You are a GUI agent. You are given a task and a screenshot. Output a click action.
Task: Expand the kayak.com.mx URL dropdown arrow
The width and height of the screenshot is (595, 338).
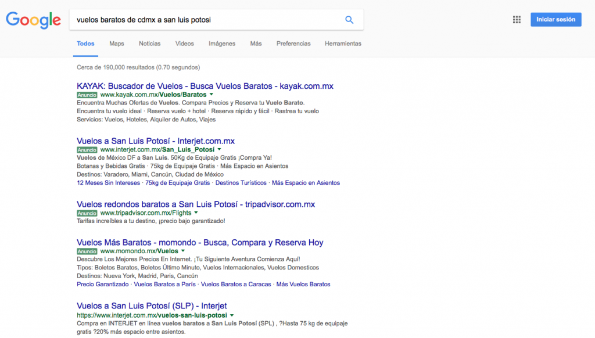click(212, 95)
